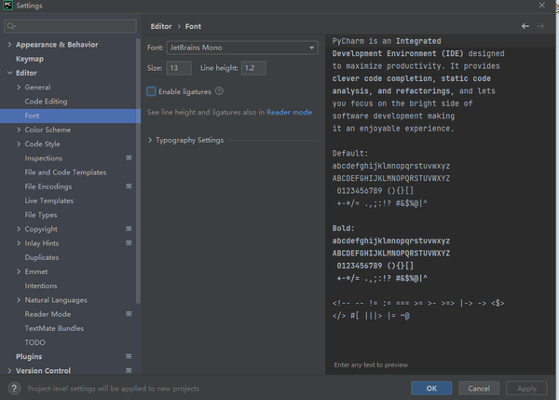Enable the ligatures checkbox
This screenshot has height=400, width=559.
pos(152,91)
